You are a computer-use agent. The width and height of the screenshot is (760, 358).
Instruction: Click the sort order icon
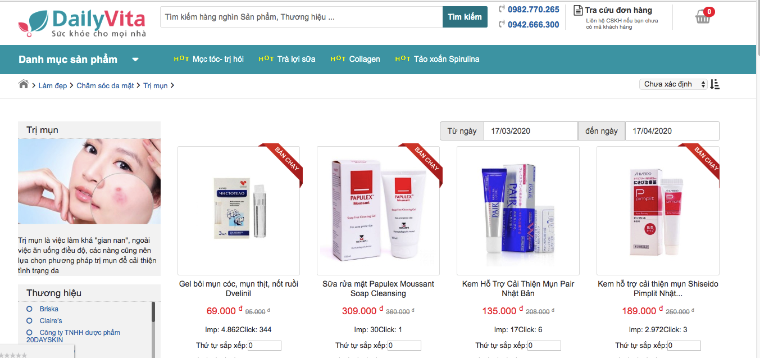tap(715, 84)
